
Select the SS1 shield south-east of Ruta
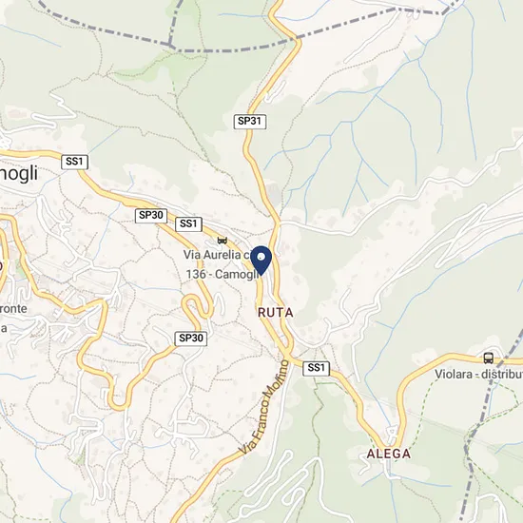pyautogui.click(x=316, y=368)
